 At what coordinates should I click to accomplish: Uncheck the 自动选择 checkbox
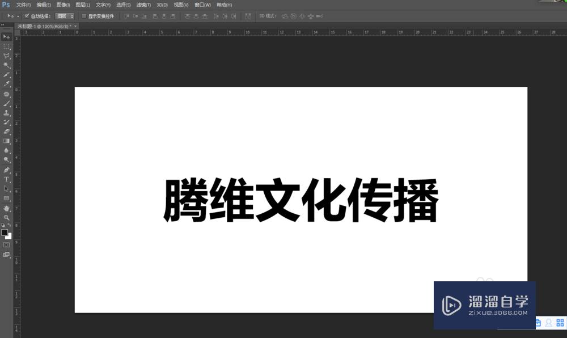tap(27, 16)
